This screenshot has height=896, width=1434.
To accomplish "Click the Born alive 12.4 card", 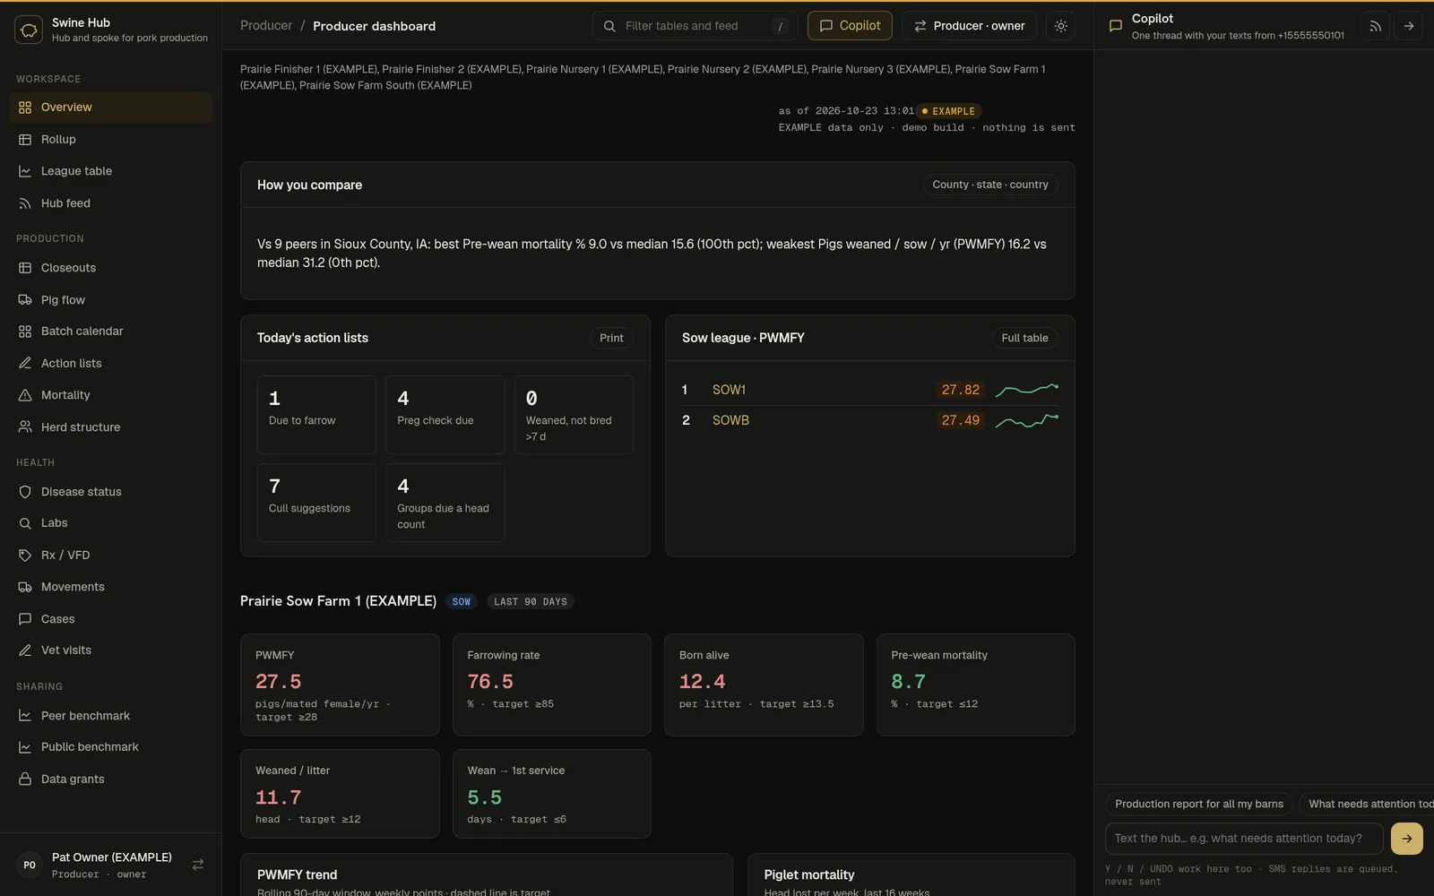I will click(764, 685).
